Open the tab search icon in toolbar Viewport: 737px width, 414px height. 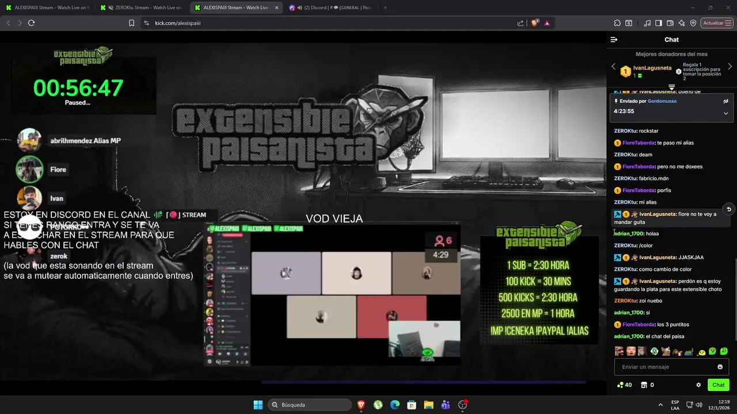(x=629, y=23)
